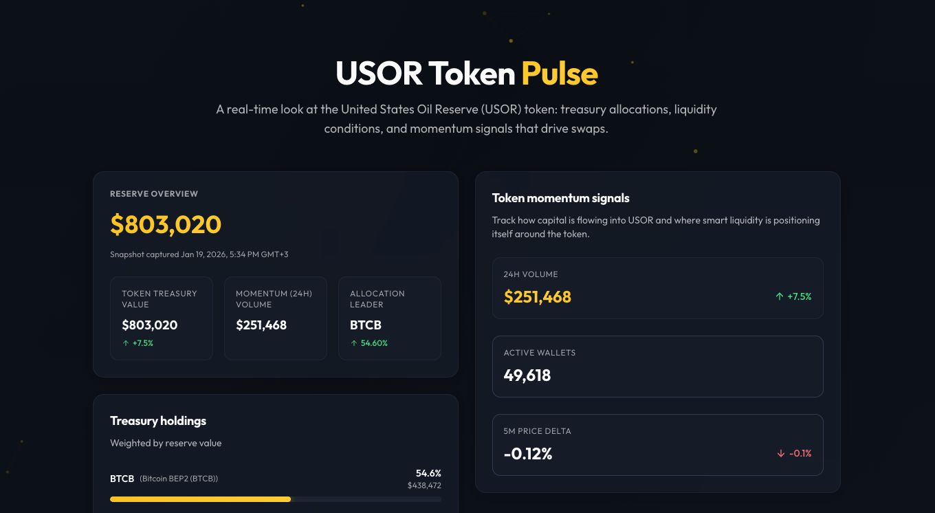Open the Active Wallets card

point(658,367)
